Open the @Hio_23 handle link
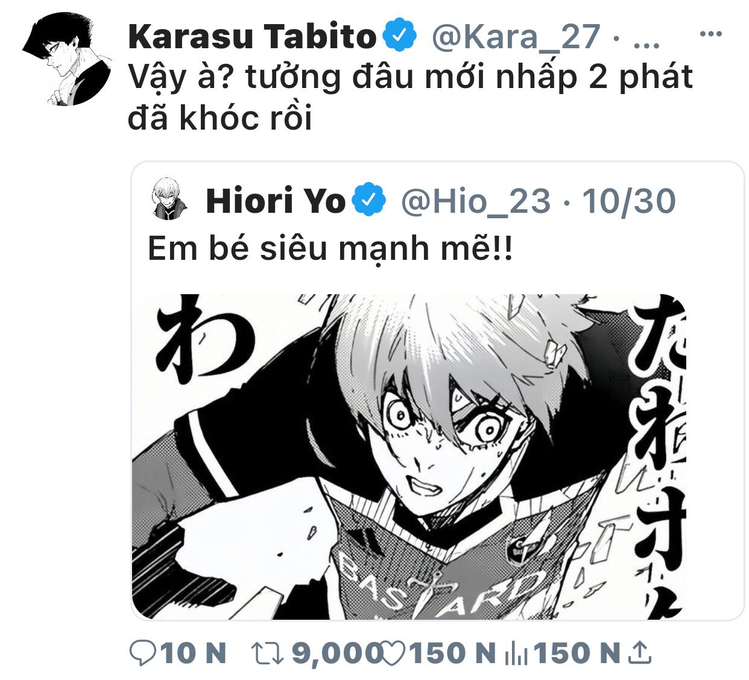 point(476,201)
